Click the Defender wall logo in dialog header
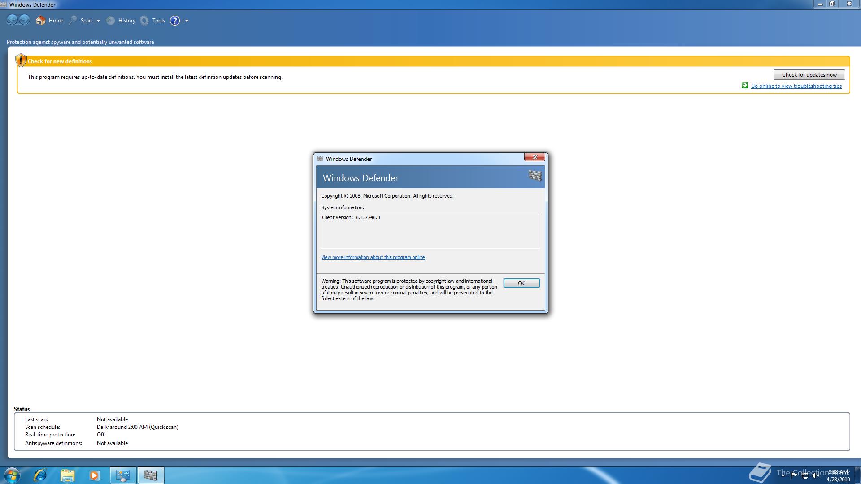The height and width of the screenshot is (484, 861). [x=535, y=175]
